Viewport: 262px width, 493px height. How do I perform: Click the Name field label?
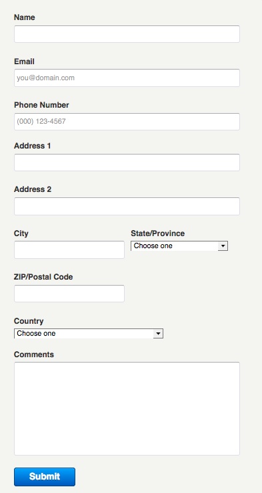25,17
